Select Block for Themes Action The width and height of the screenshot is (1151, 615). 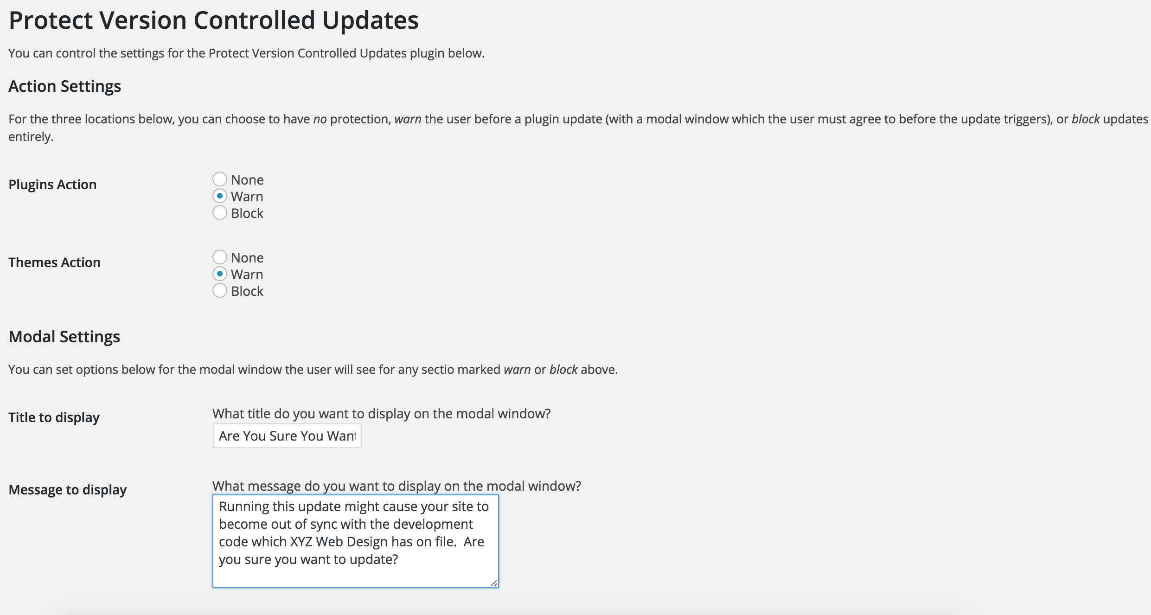pos(219,290)
